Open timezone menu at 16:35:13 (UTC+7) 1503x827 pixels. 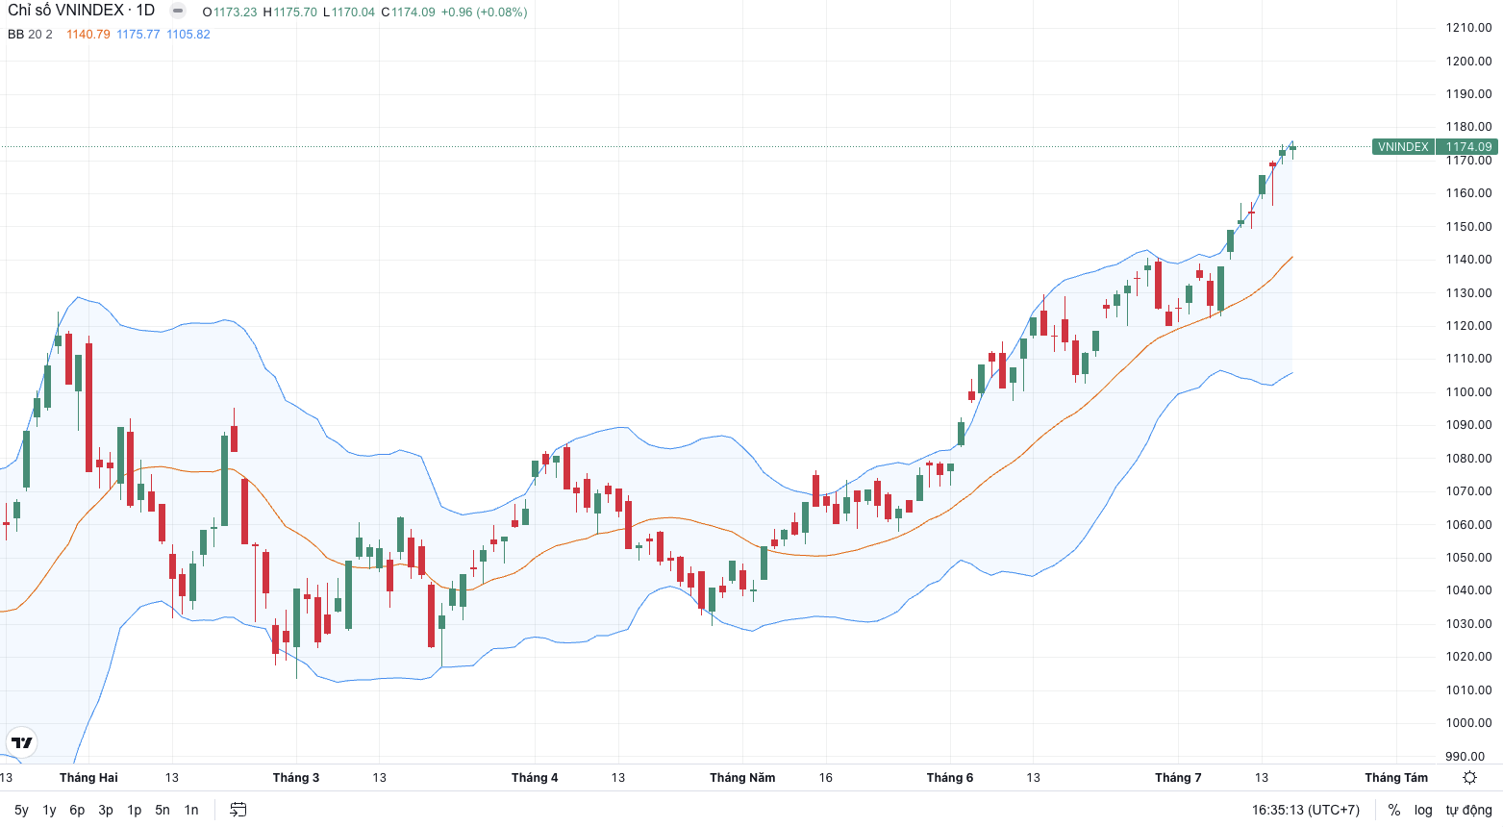[x=1306, y=810]
